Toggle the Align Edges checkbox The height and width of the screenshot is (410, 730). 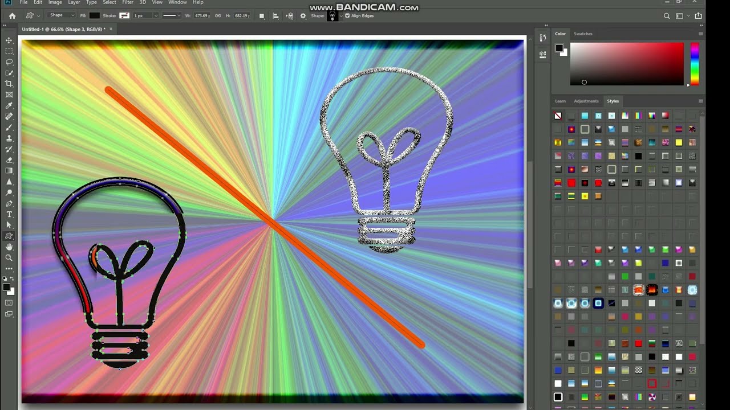pos(347,16)
